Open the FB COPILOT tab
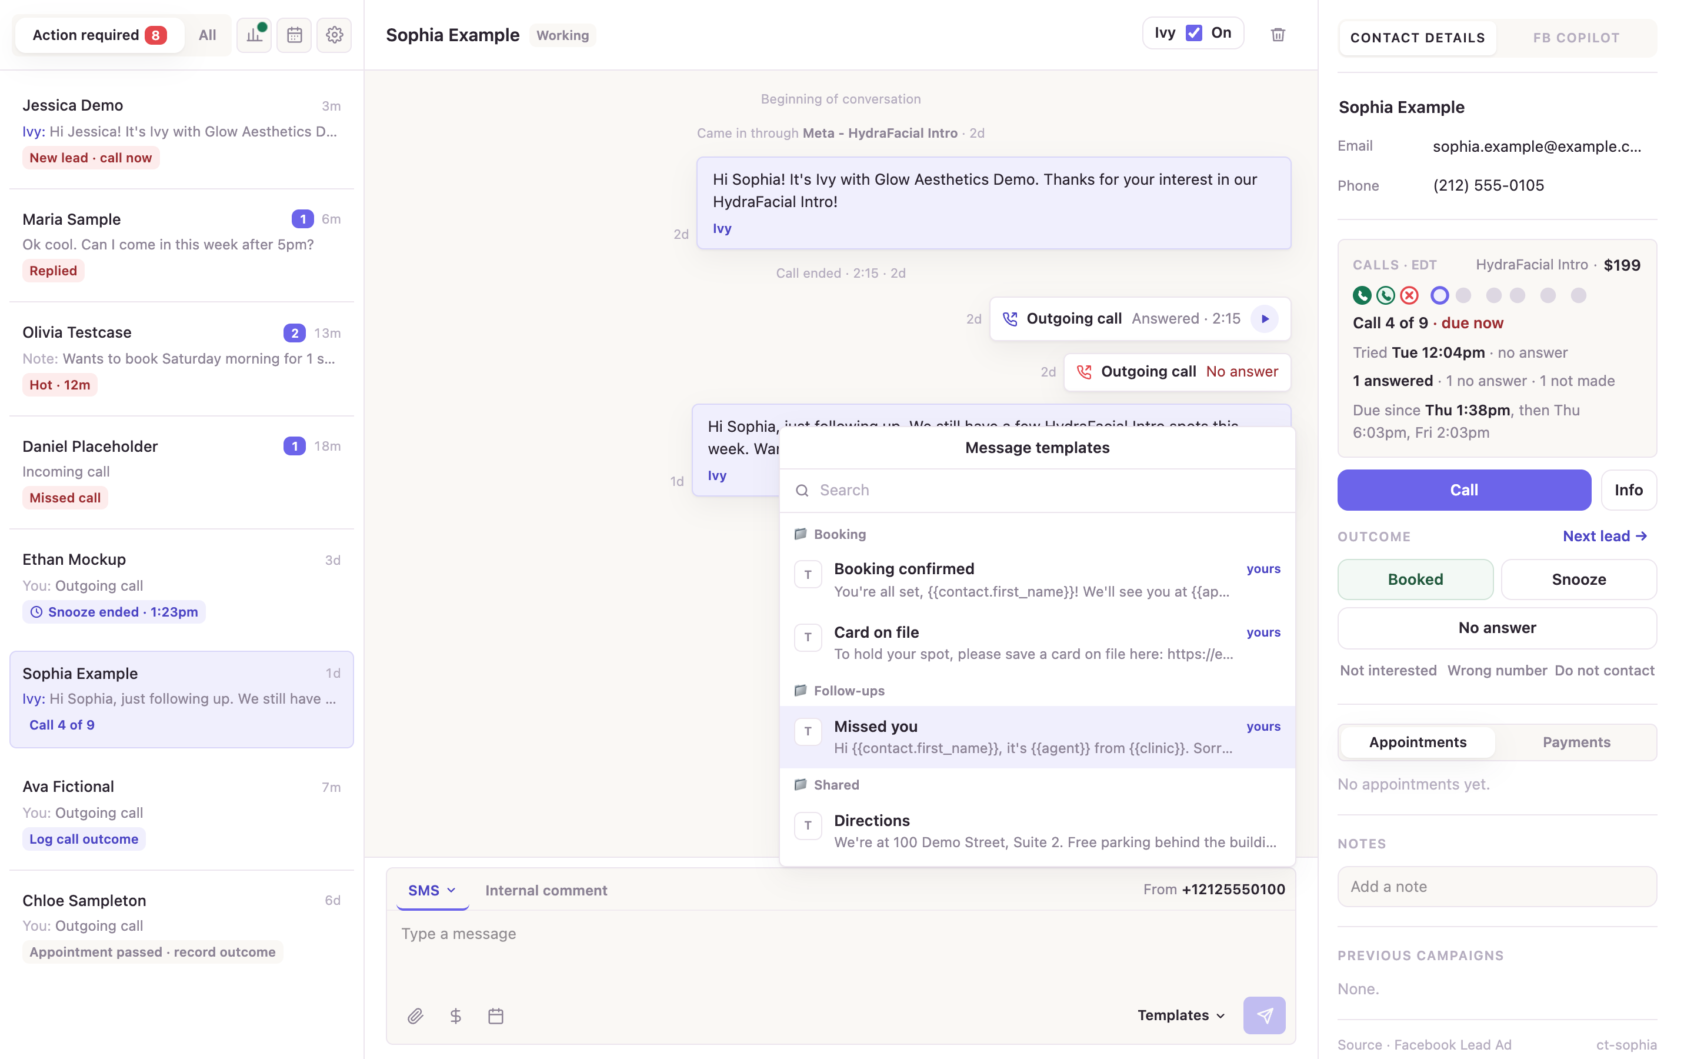1694x1059 pixels. point(1576,38)
